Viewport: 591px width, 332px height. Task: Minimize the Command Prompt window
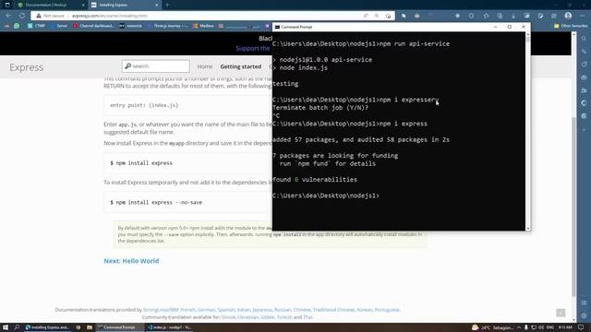pyautogui.click(x=495, y=27)
